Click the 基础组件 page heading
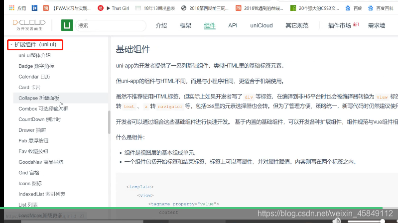 coord(133,49)
